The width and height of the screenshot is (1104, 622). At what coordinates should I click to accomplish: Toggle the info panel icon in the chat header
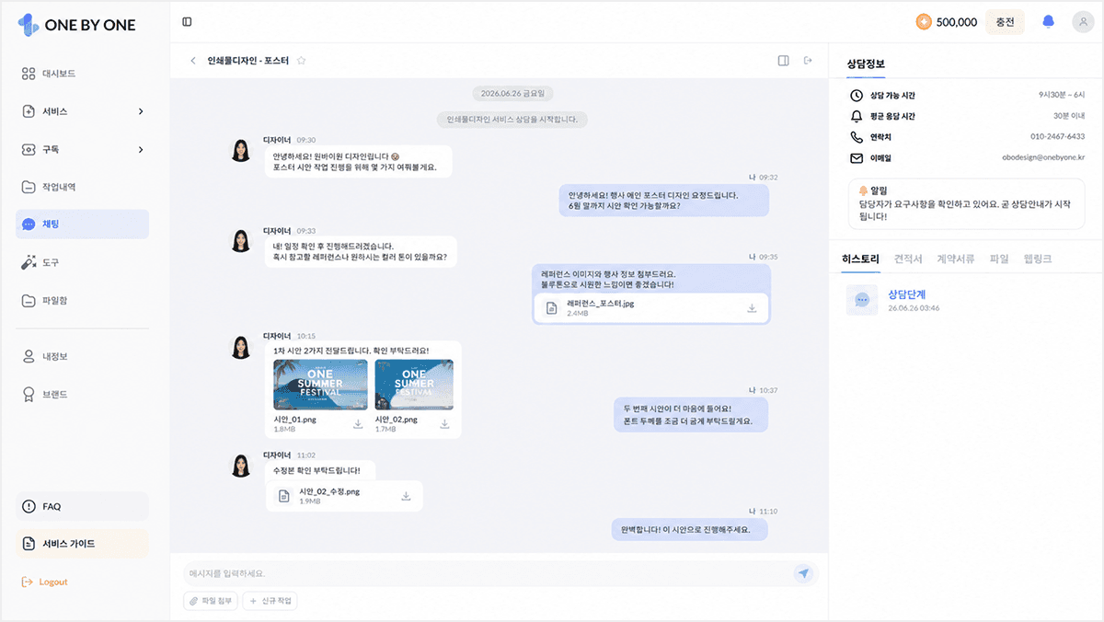pyautogui.click(x=784, y=61)
